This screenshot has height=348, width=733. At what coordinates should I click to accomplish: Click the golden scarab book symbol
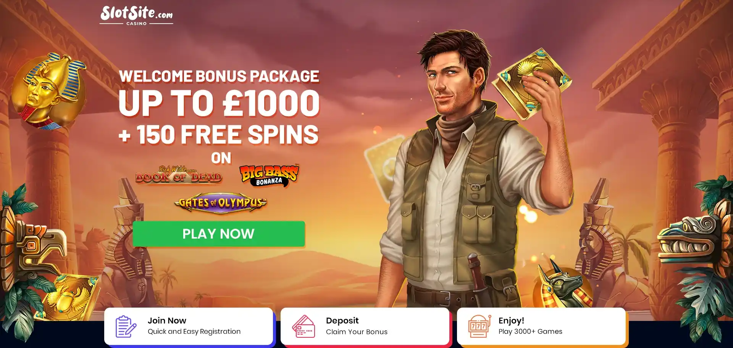coord(71,296)
